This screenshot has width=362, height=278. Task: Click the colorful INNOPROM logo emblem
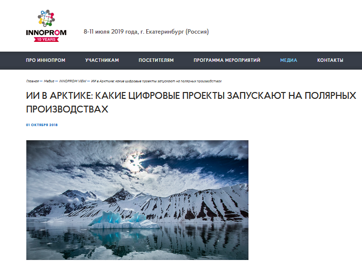point(46,18)
